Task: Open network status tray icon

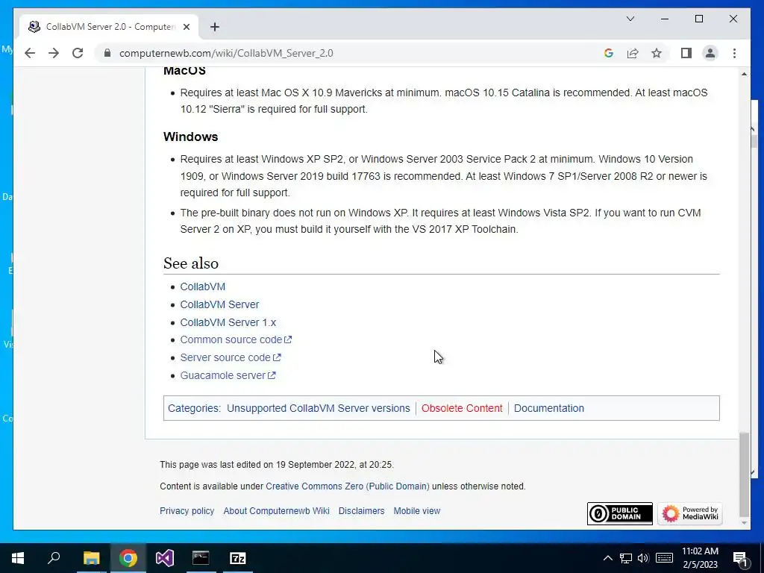Action: point(626,558)
